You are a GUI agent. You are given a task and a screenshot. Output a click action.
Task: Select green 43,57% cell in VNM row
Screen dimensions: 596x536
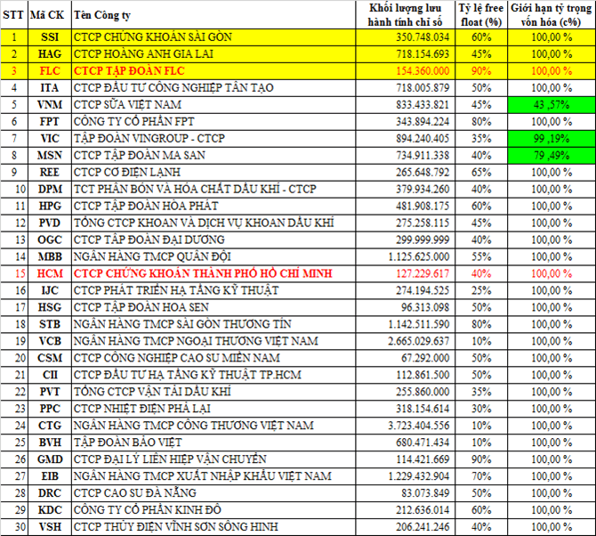pos(552,105)
